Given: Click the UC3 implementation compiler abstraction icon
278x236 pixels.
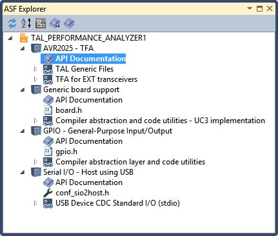Looking at the screenshot, I should [x=48, y=121].
